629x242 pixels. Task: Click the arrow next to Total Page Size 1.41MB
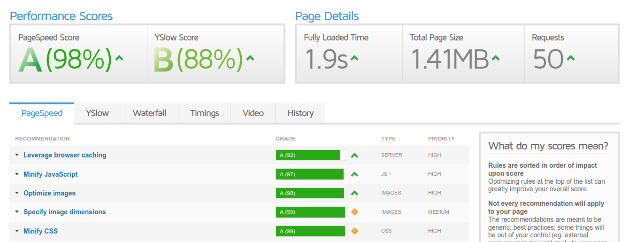[496, 58]
